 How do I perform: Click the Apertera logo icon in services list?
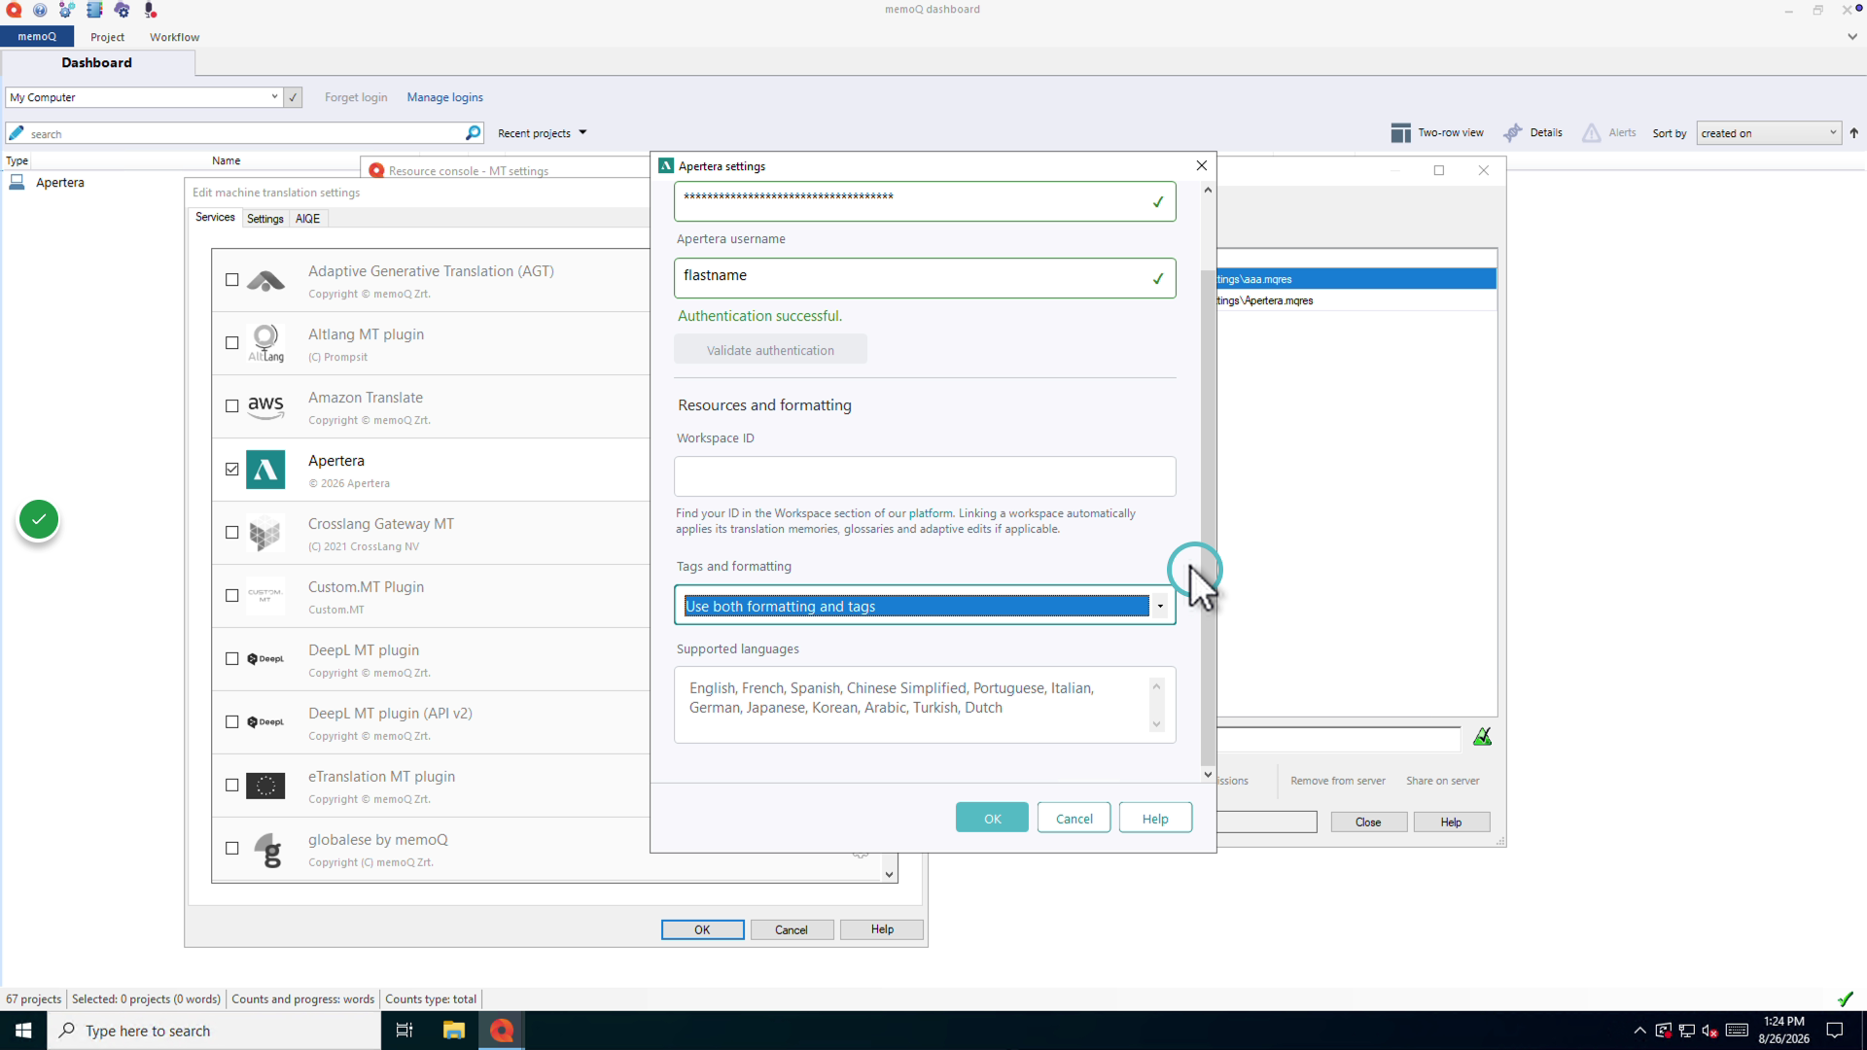point(265,470)
